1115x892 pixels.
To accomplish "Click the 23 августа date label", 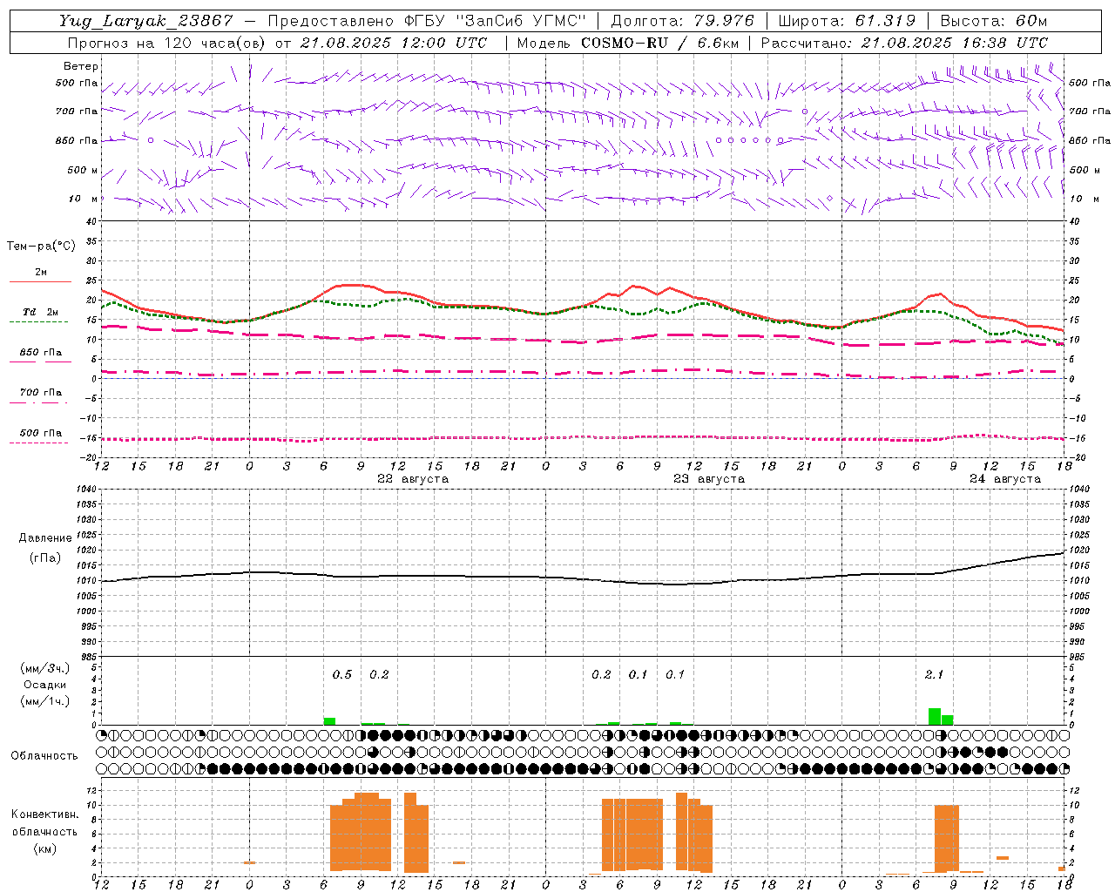I will 709,479.
